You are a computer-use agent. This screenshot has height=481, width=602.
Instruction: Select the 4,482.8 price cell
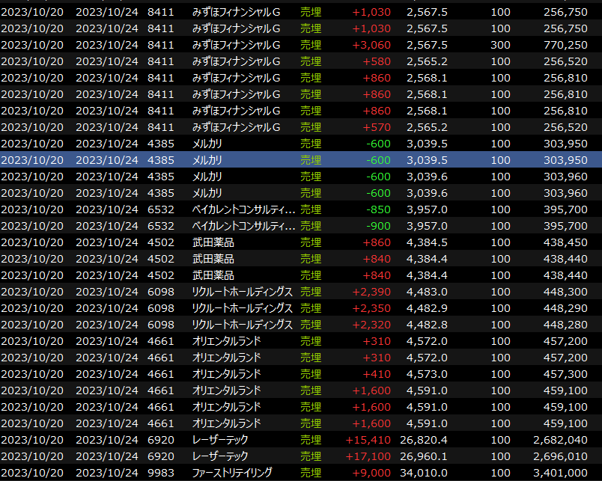coord(427,325)
